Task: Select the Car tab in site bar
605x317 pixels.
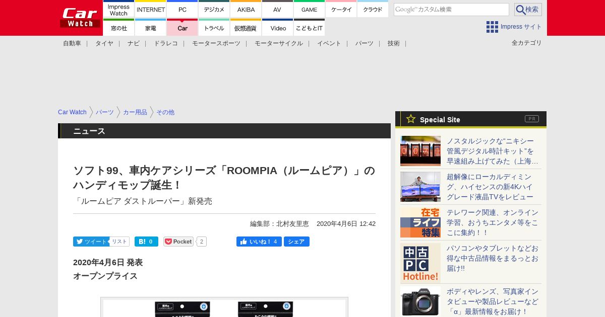Action: [x=183, y=28]
